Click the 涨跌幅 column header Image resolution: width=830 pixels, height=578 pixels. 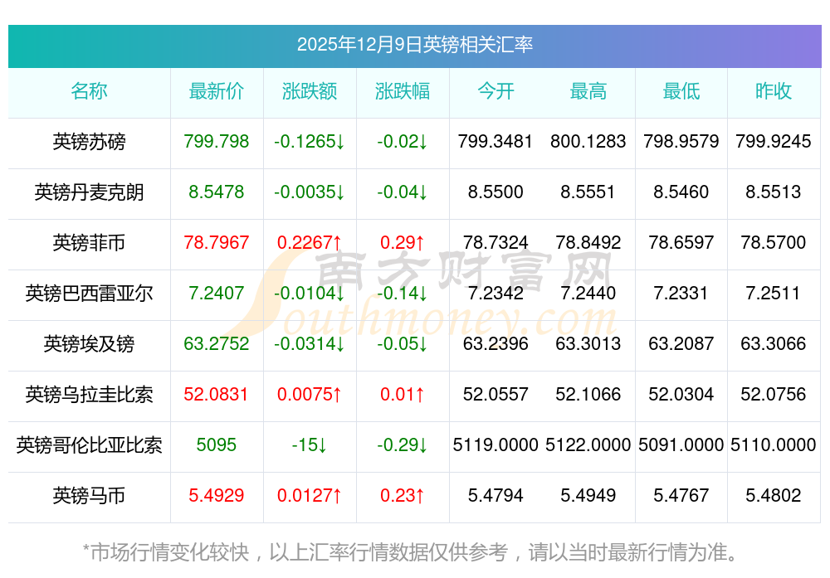[403, 91]
